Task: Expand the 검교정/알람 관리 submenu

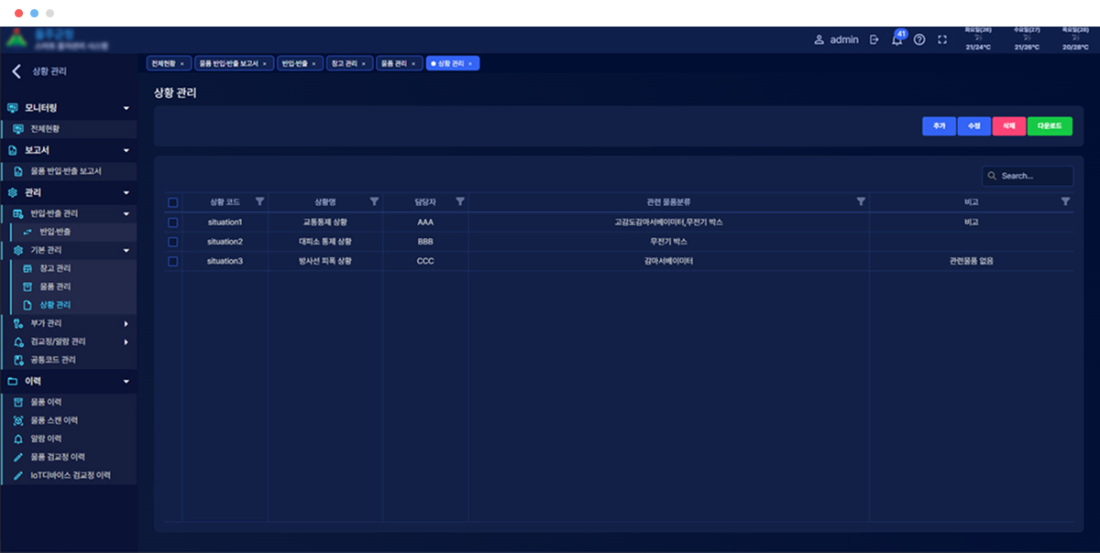Action: 126,342
